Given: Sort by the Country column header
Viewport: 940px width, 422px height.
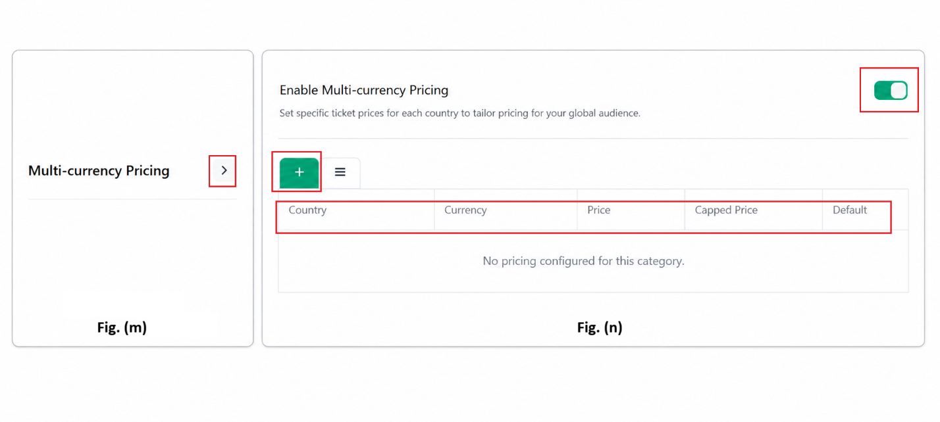Looking at the screenshot, I should click(x=307, y=210).
